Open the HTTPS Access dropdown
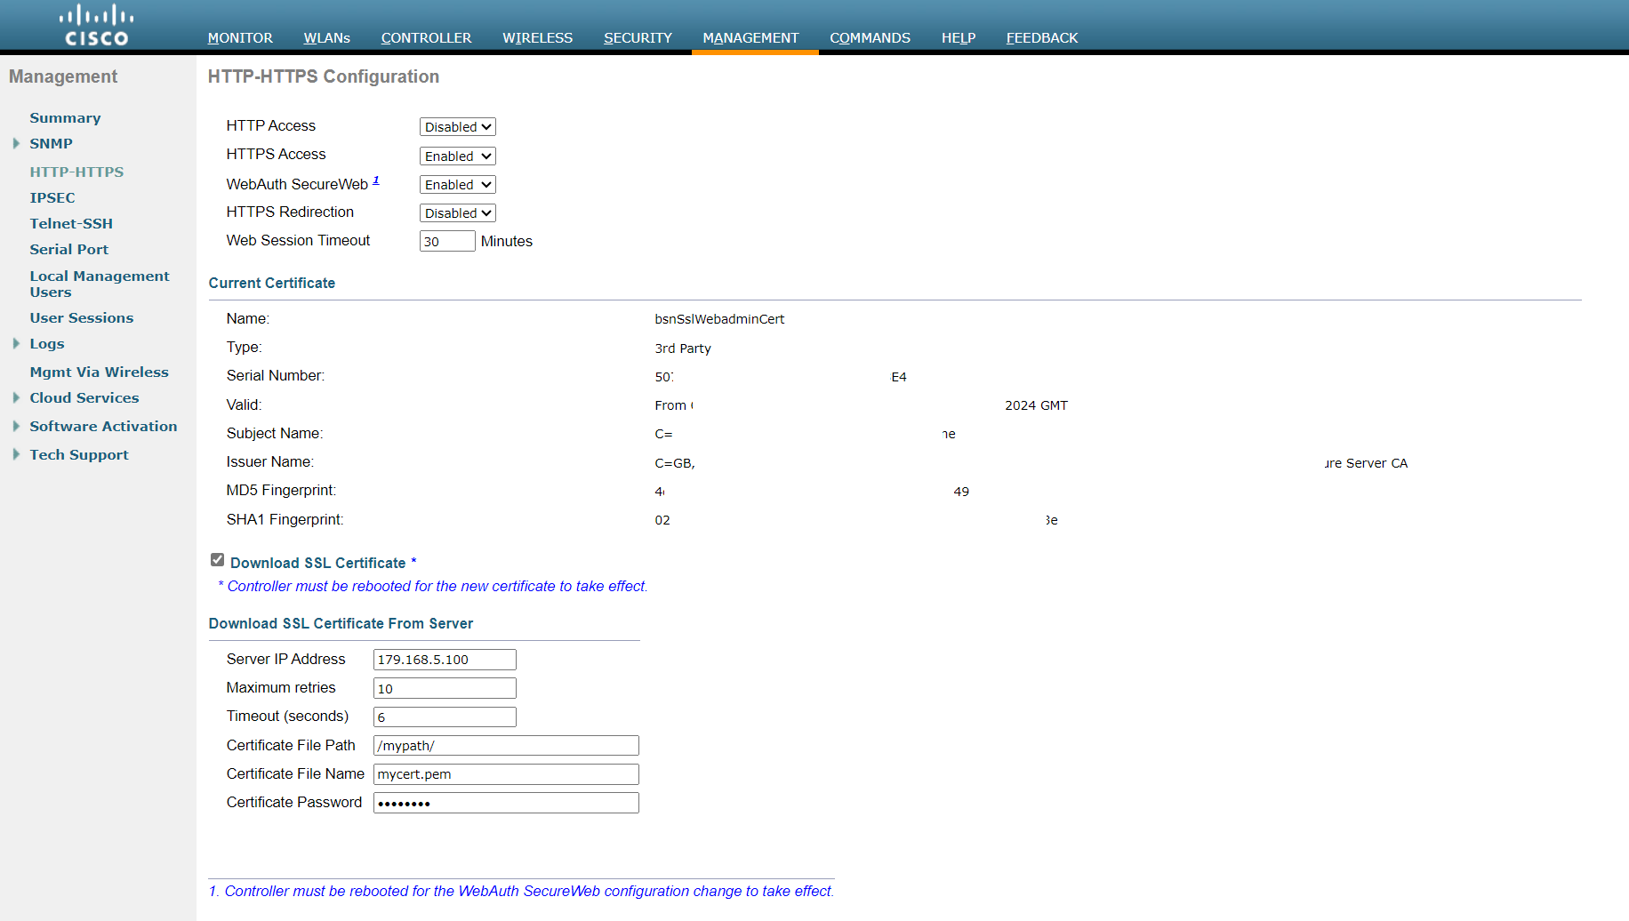The width and height of the screenshot is (1629, 921). [457, 156]
